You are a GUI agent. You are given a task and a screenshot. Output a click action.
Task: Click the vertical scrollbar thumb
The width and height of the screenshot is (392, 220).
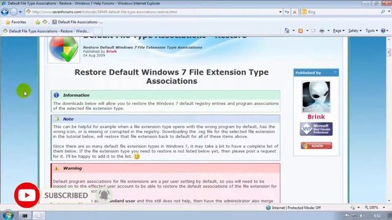point(389,53)
